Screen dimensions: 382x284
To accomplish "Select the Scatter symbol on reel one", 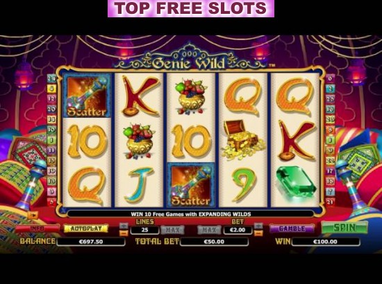I will (x=87, y=96).
